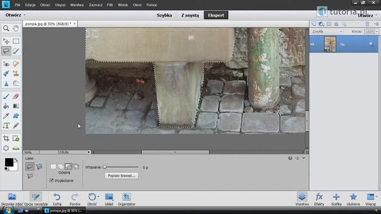This screenshot has height=214, width=381.
Task: Select the Zoom magnifier tool
Action: 6,29
